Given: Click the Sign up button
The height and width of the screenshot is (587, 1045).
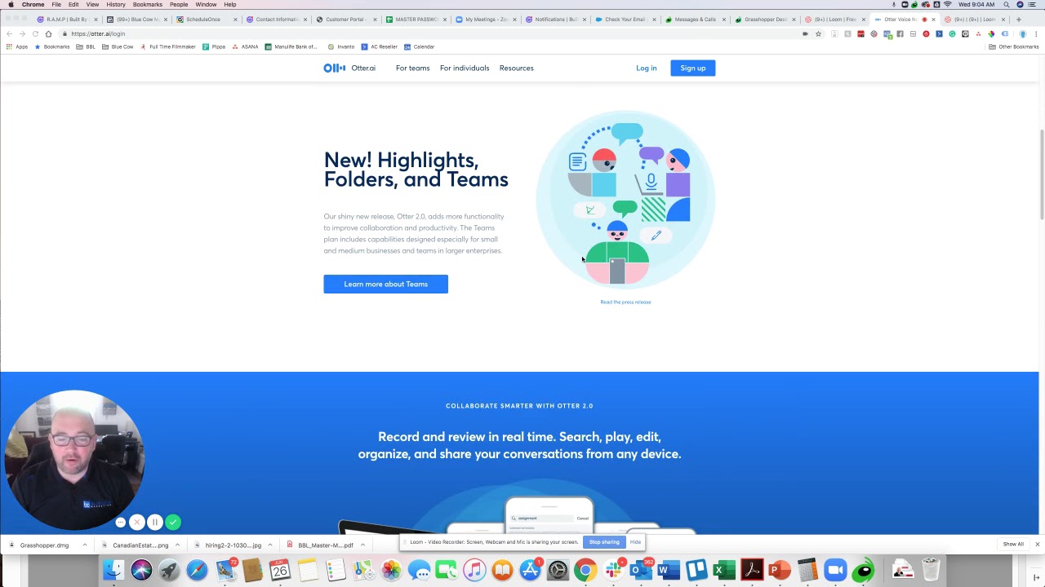Looking at the screenshot, I should tap(693, 68).
